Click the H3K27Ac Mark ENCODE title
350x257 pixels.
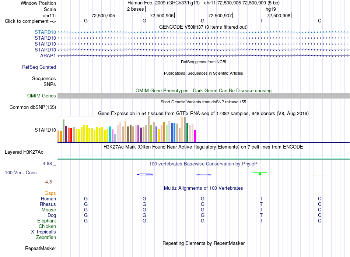(x=203, y=147)
